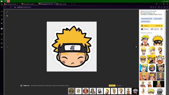Open Easy Setup menu icon

[167, 7]
